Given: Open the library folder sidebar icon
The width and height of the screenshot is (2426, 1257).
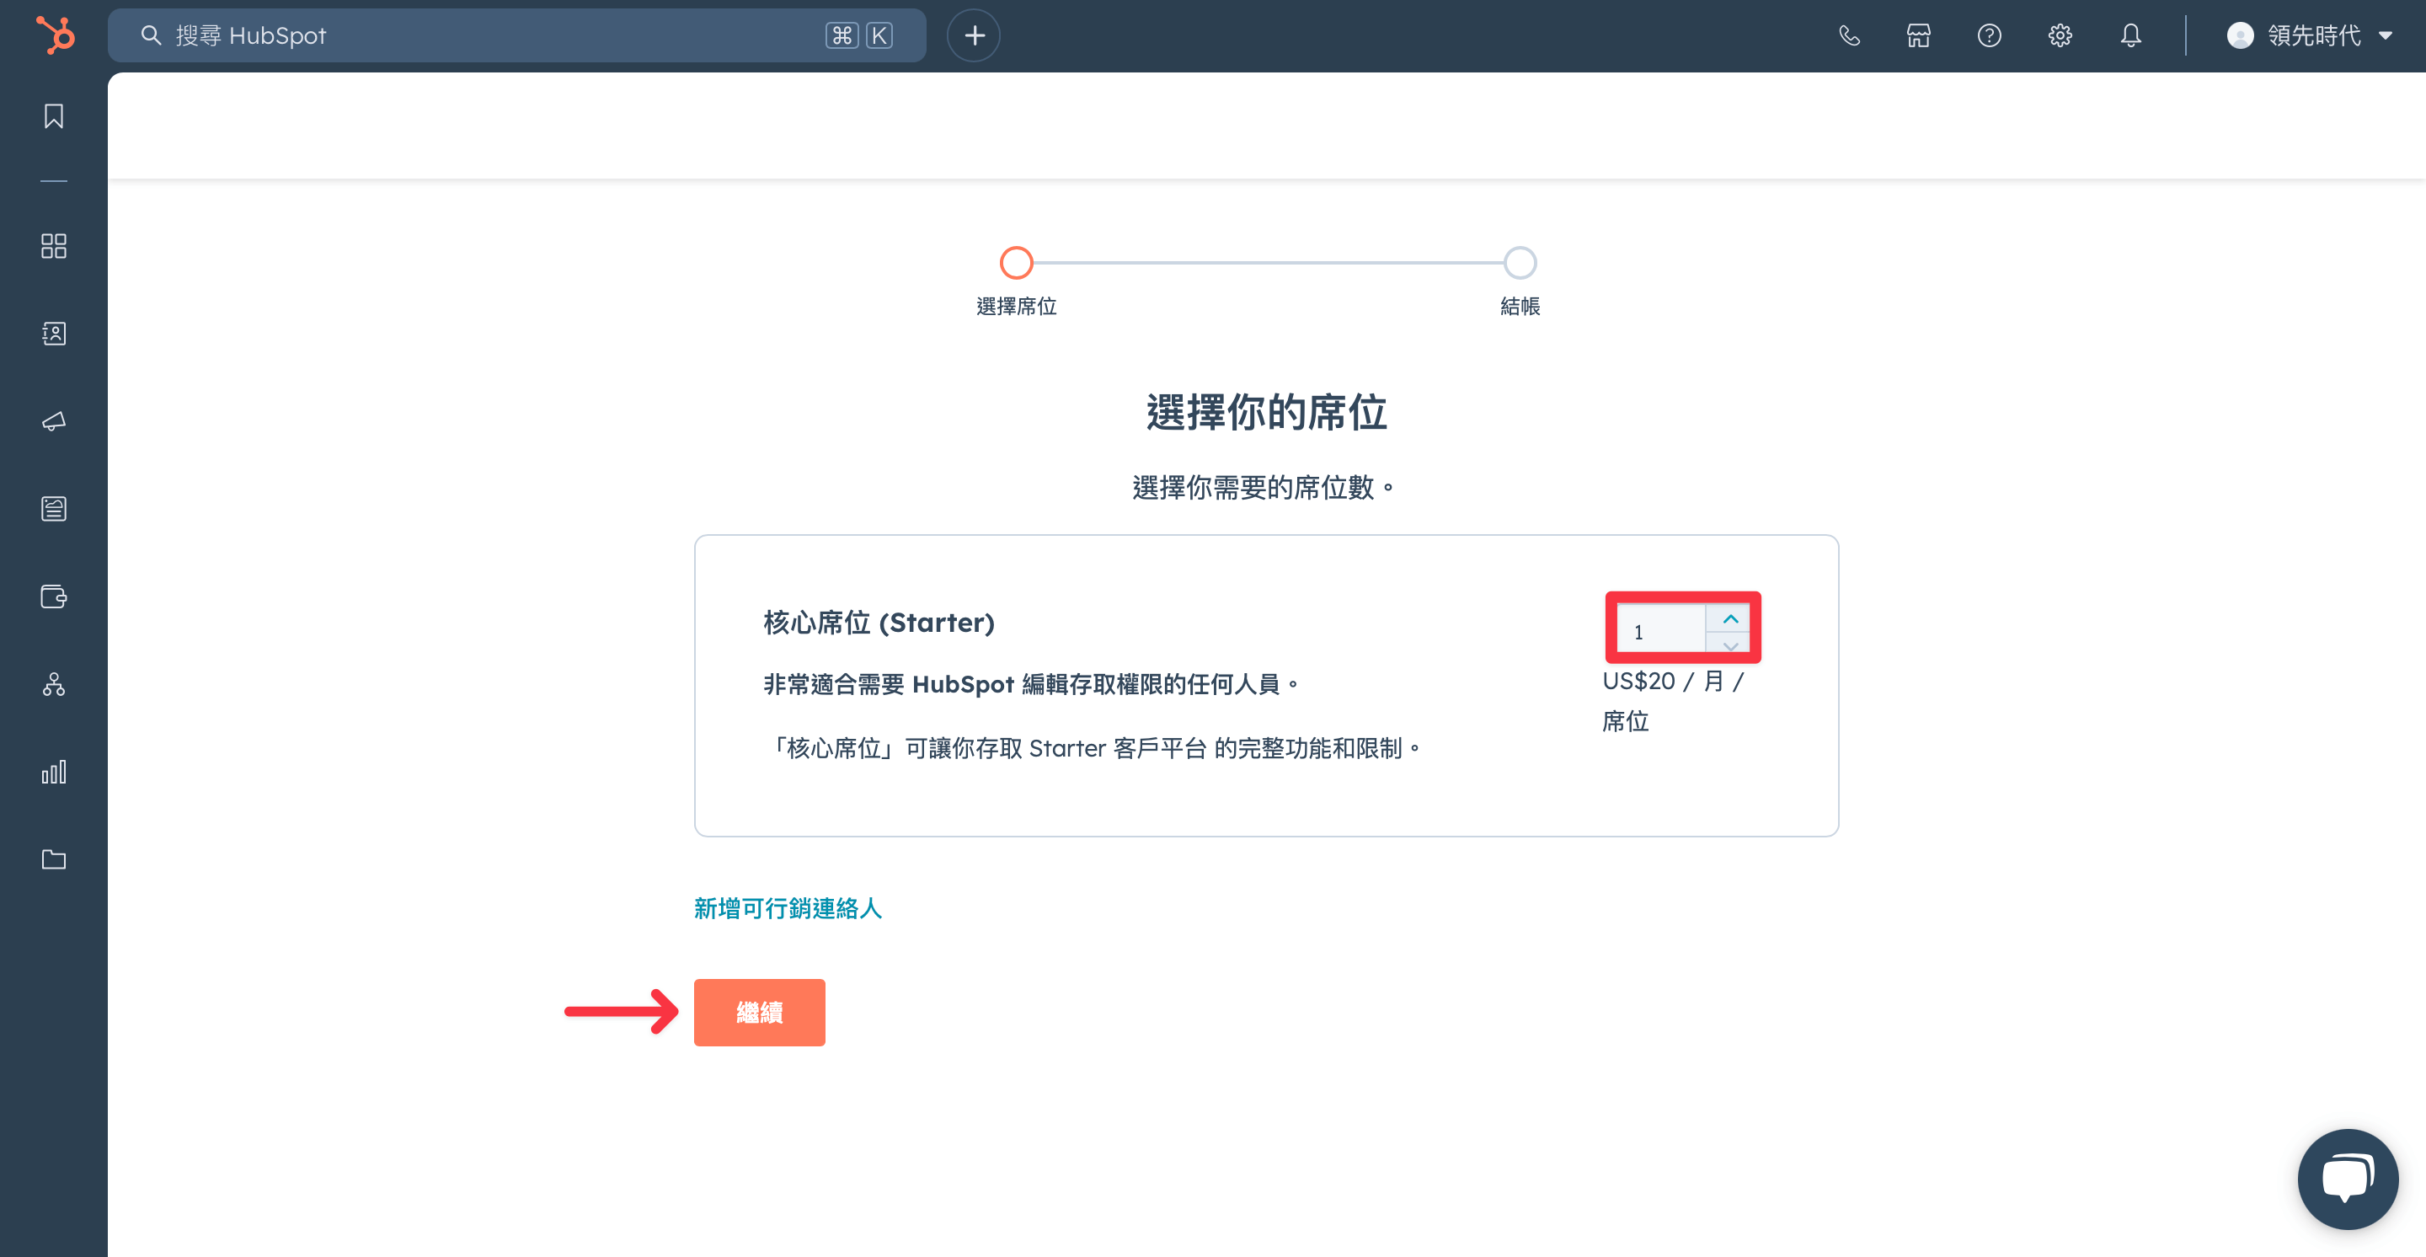Looking at the screenshot, I should 54,859.
